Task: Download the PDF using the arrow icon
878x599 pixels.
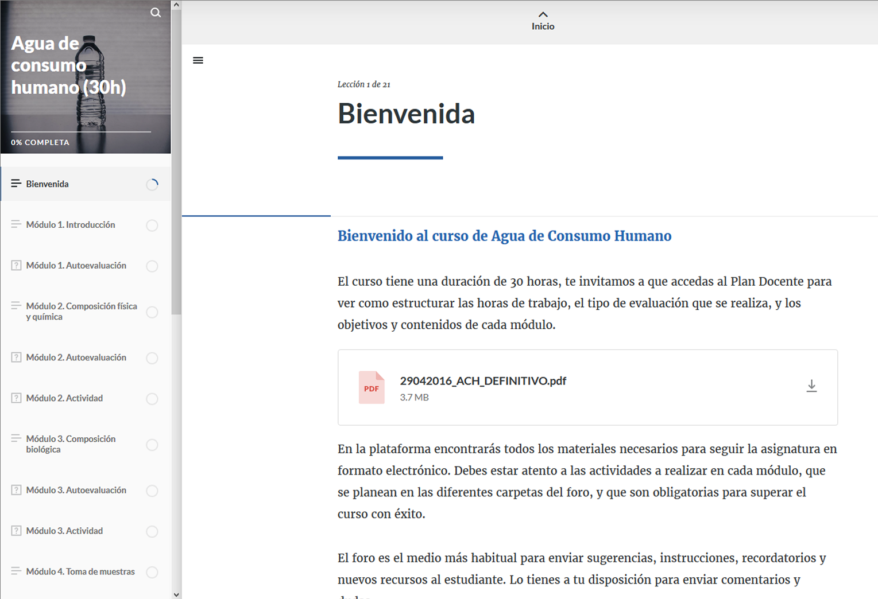Action: (x=811, y=386)
